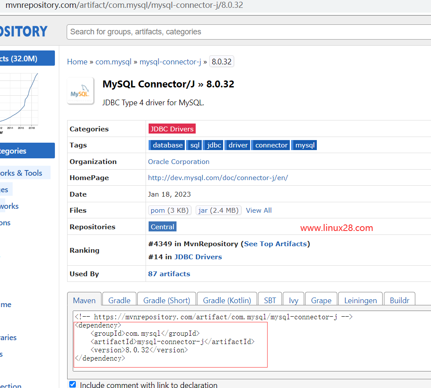Click the Home breadcrumb link
Screen dimensions: 431x388
pos(77,62)
